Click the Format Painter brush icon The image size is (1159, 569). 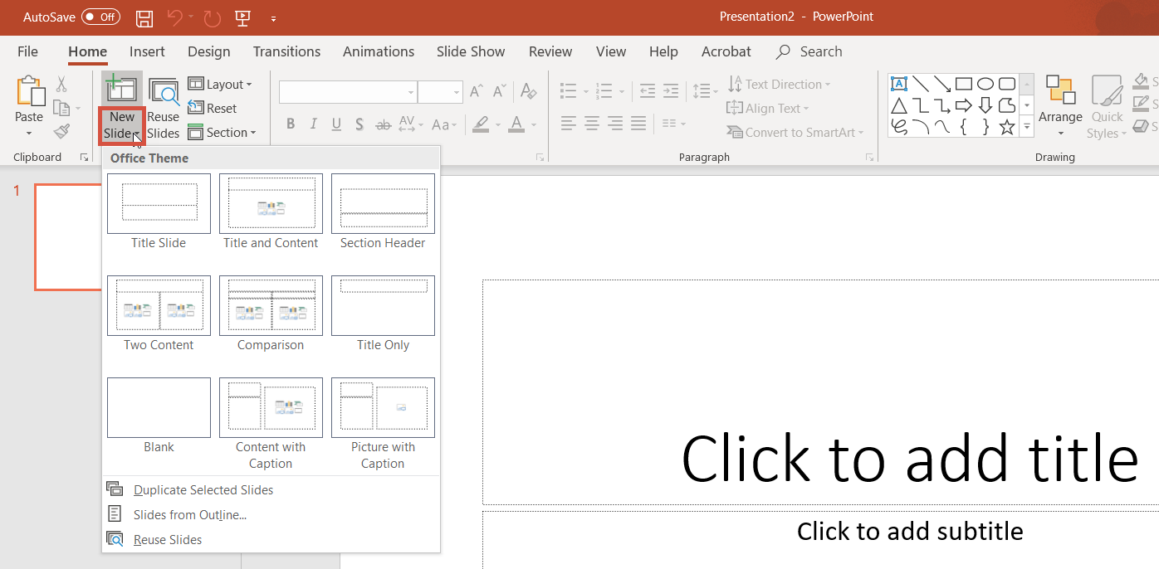click(61, 131)
